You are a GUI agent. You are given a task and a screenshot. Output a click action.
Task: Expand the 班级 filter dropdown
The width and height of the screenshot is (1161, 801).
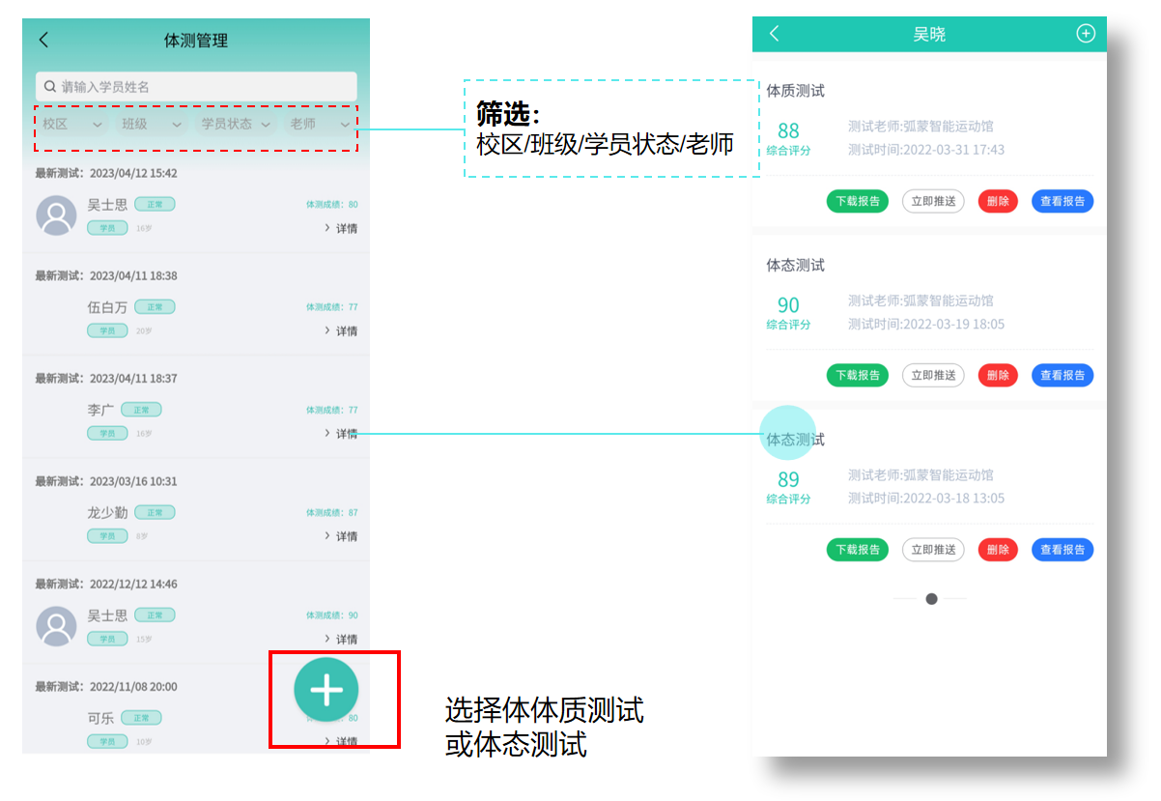(x=152, y=125)
